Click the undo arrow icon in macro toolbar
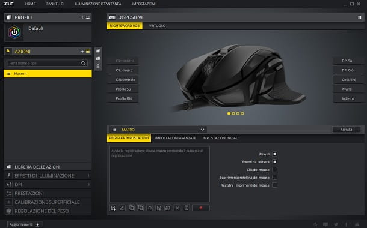 pyautogui.click(x=150, y=208)
